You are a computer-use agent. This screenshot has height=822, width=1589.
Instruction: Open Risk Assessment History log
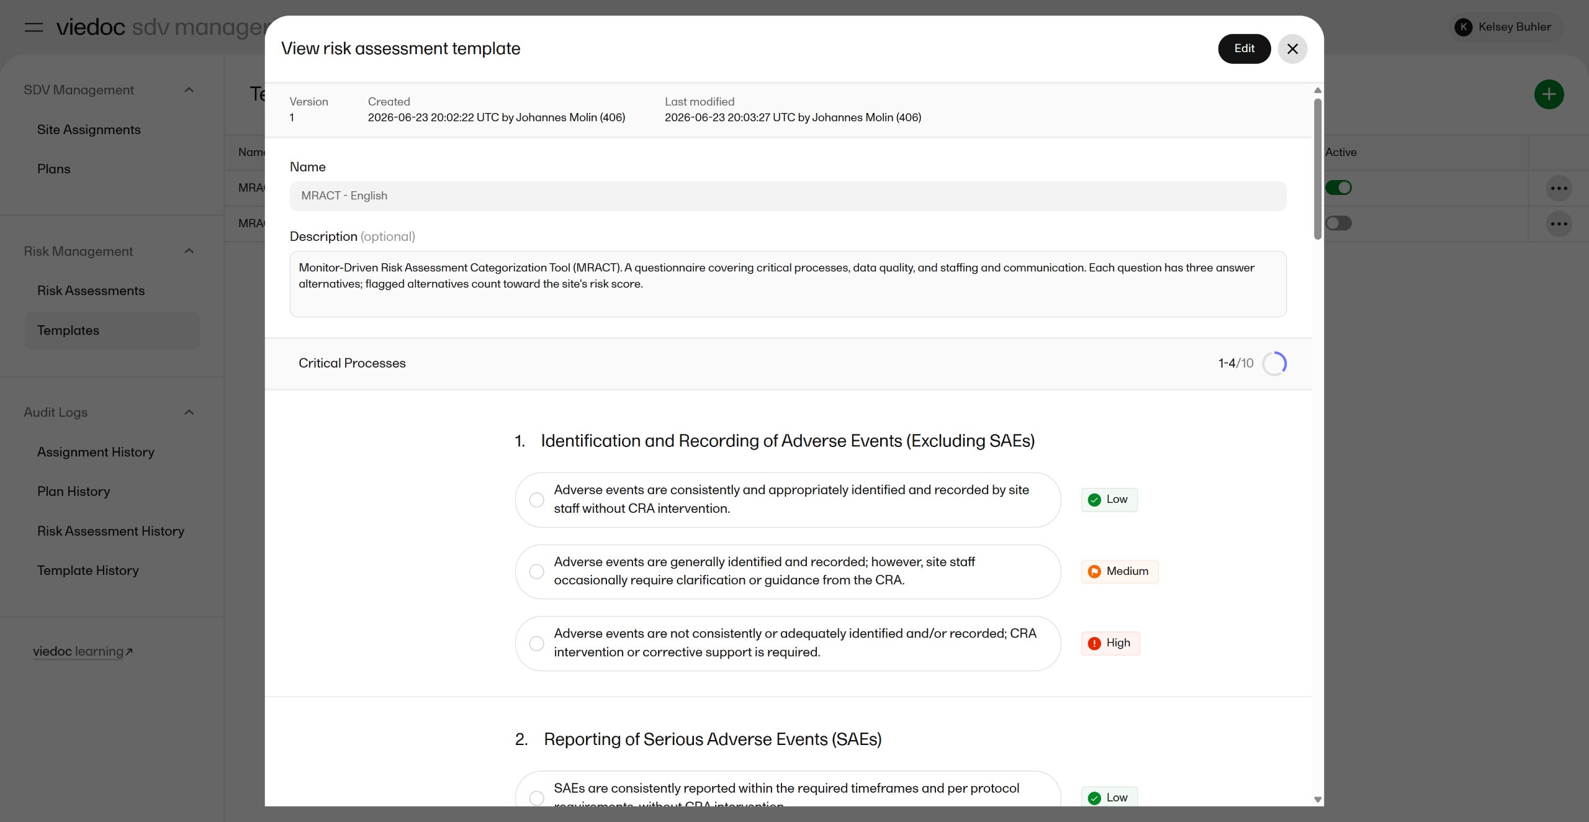coord(110,531)
